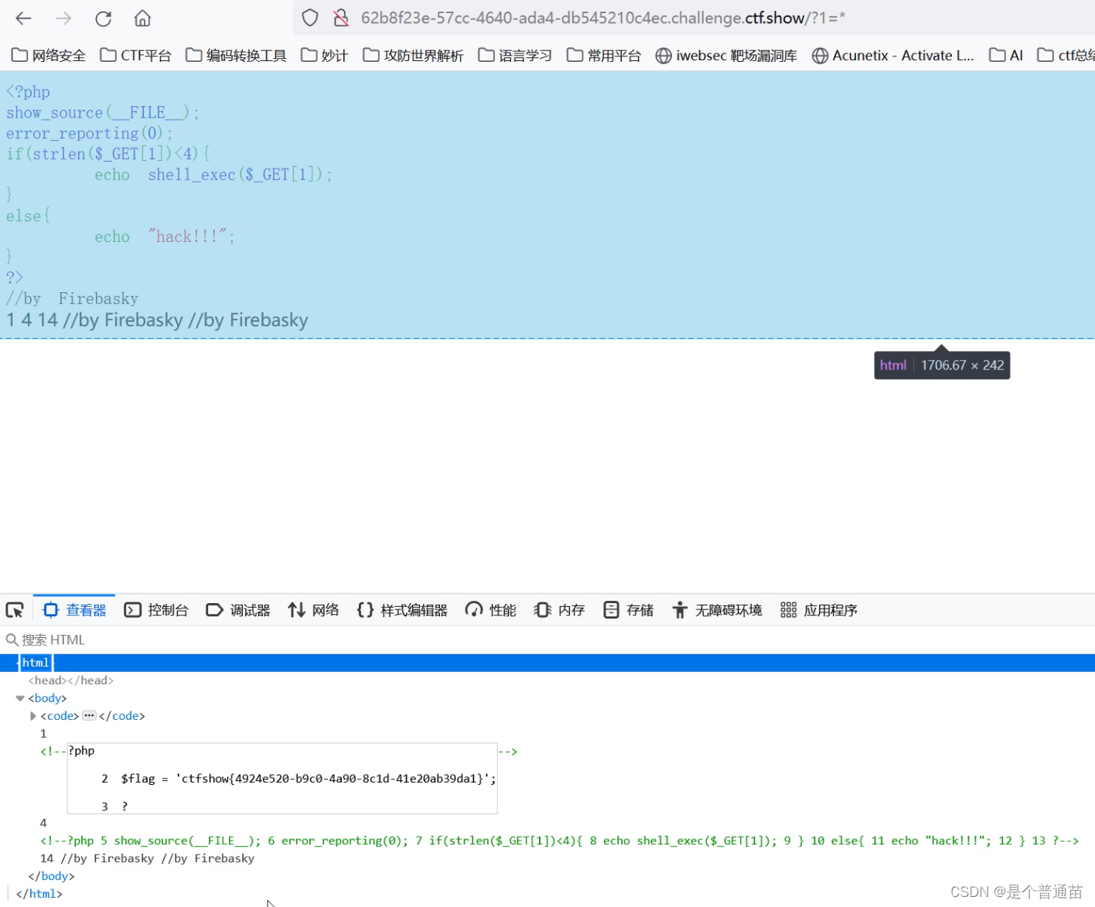Open the iwebsec 靶场漏洞库 bookmark
The width and height of the screenshot is (1095, 907).
click(726, 56)
